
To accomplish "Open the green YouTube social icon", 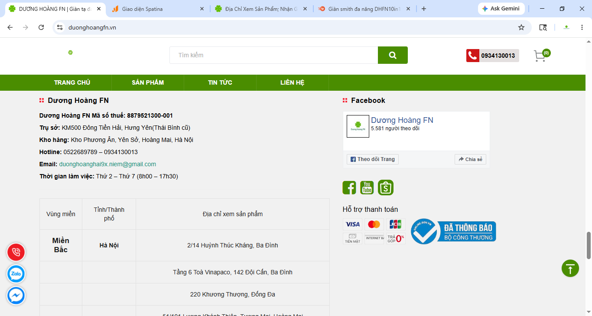I will tap(367, 188).
